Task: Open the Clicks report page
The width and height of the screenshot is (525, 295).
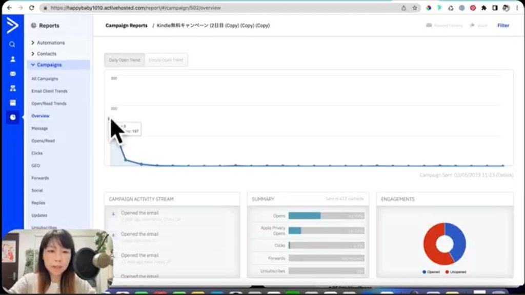Action: click(37, 153)
